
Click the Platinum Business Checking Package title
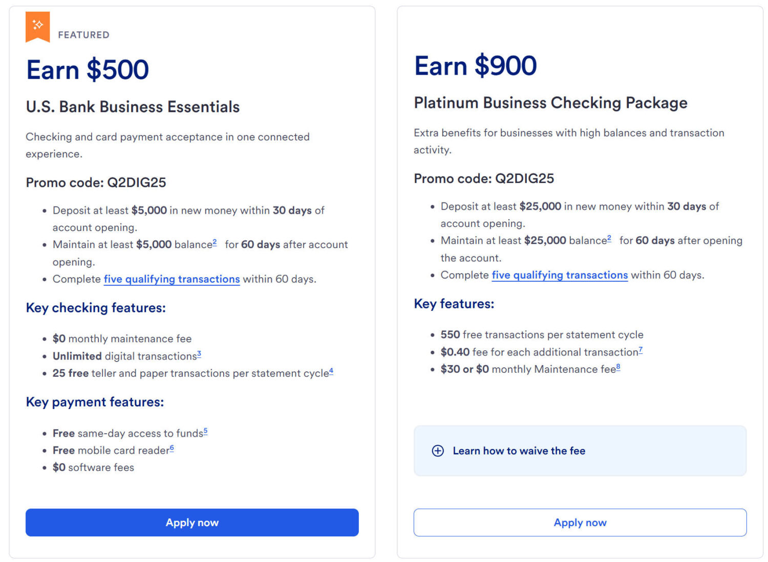click(x=550, y=103)
